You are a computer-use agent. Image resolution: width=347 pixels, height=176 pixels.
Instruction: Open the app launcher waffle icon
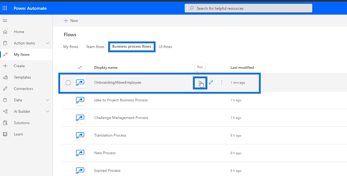(5, 8)
